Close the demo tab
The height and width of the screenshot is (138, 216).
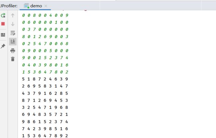[x=46, y=6]
